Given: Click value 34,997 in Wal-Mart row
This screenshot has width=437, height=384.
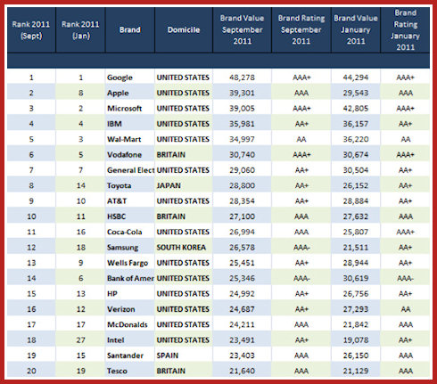Looking at the screenshot, I should 242,139.
